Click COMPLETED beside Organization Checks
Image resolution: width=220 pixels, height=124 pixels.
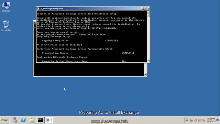[x=128, y=53]
